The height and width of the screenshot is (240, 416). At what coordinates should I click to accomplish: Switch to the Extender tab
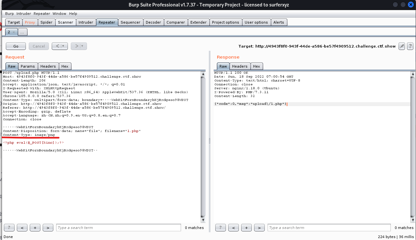point(198,22)
